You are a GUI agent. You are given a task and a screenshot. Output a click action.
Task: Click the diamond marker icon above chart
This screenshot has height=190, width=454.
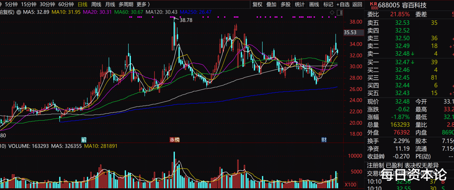coord(332,12)
